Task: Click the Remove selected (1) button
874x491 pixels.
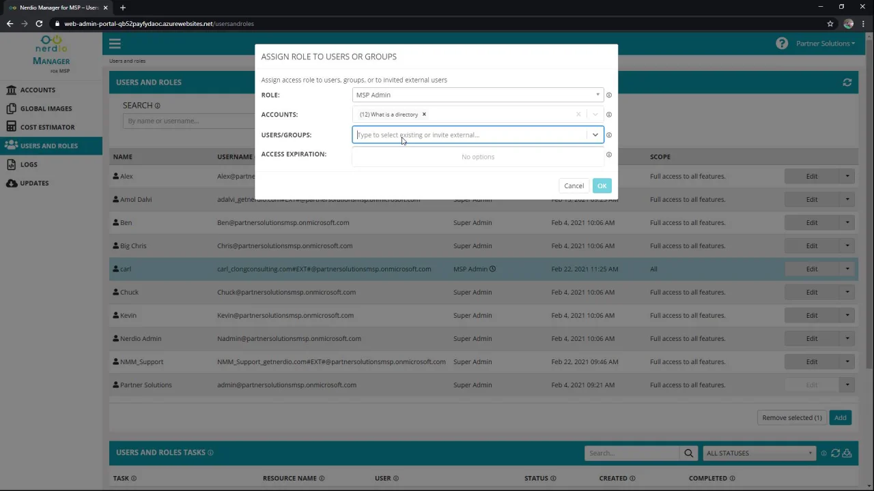Action: tap(792, 418)
